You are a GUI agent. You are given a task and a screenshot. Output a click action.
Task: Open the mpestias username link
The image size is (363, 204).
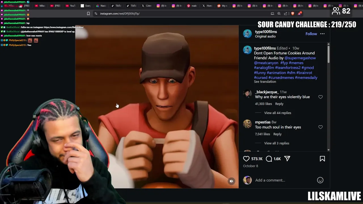click(x=263, y=122)
